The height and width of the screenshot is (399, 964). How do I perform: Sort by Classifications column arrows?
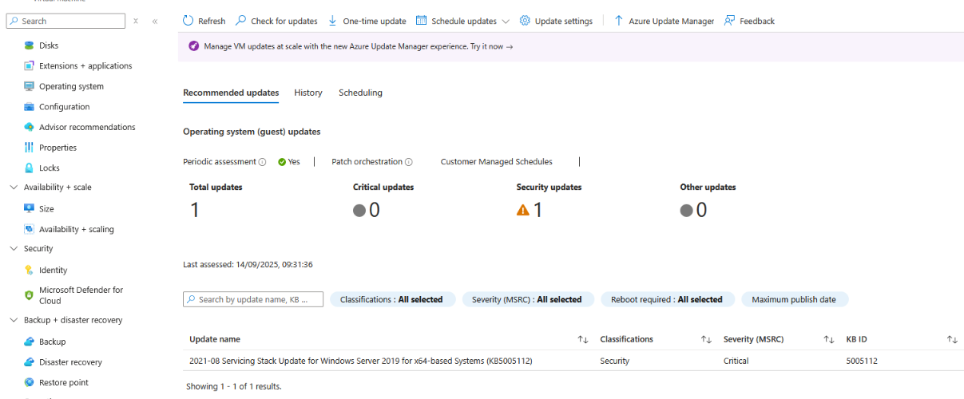(x=706, y=340)
